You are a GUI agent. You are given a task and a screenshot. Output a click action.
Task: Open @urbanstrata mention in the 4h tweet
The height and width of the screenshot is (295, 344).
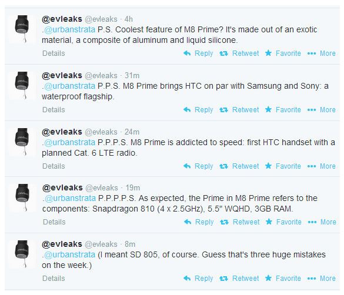[69, 29]
